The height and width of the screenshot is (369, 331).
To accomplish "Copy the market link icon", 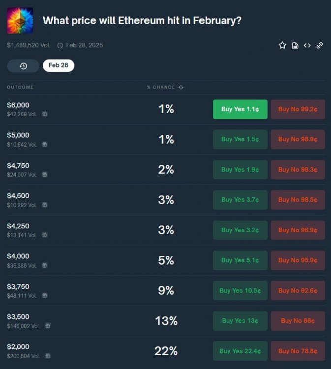I will click(320, 45).
